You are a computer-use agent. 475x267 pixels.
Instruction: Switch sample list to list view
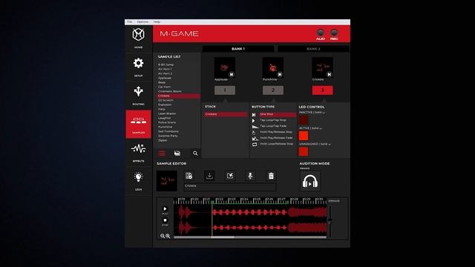coord(162,154)
